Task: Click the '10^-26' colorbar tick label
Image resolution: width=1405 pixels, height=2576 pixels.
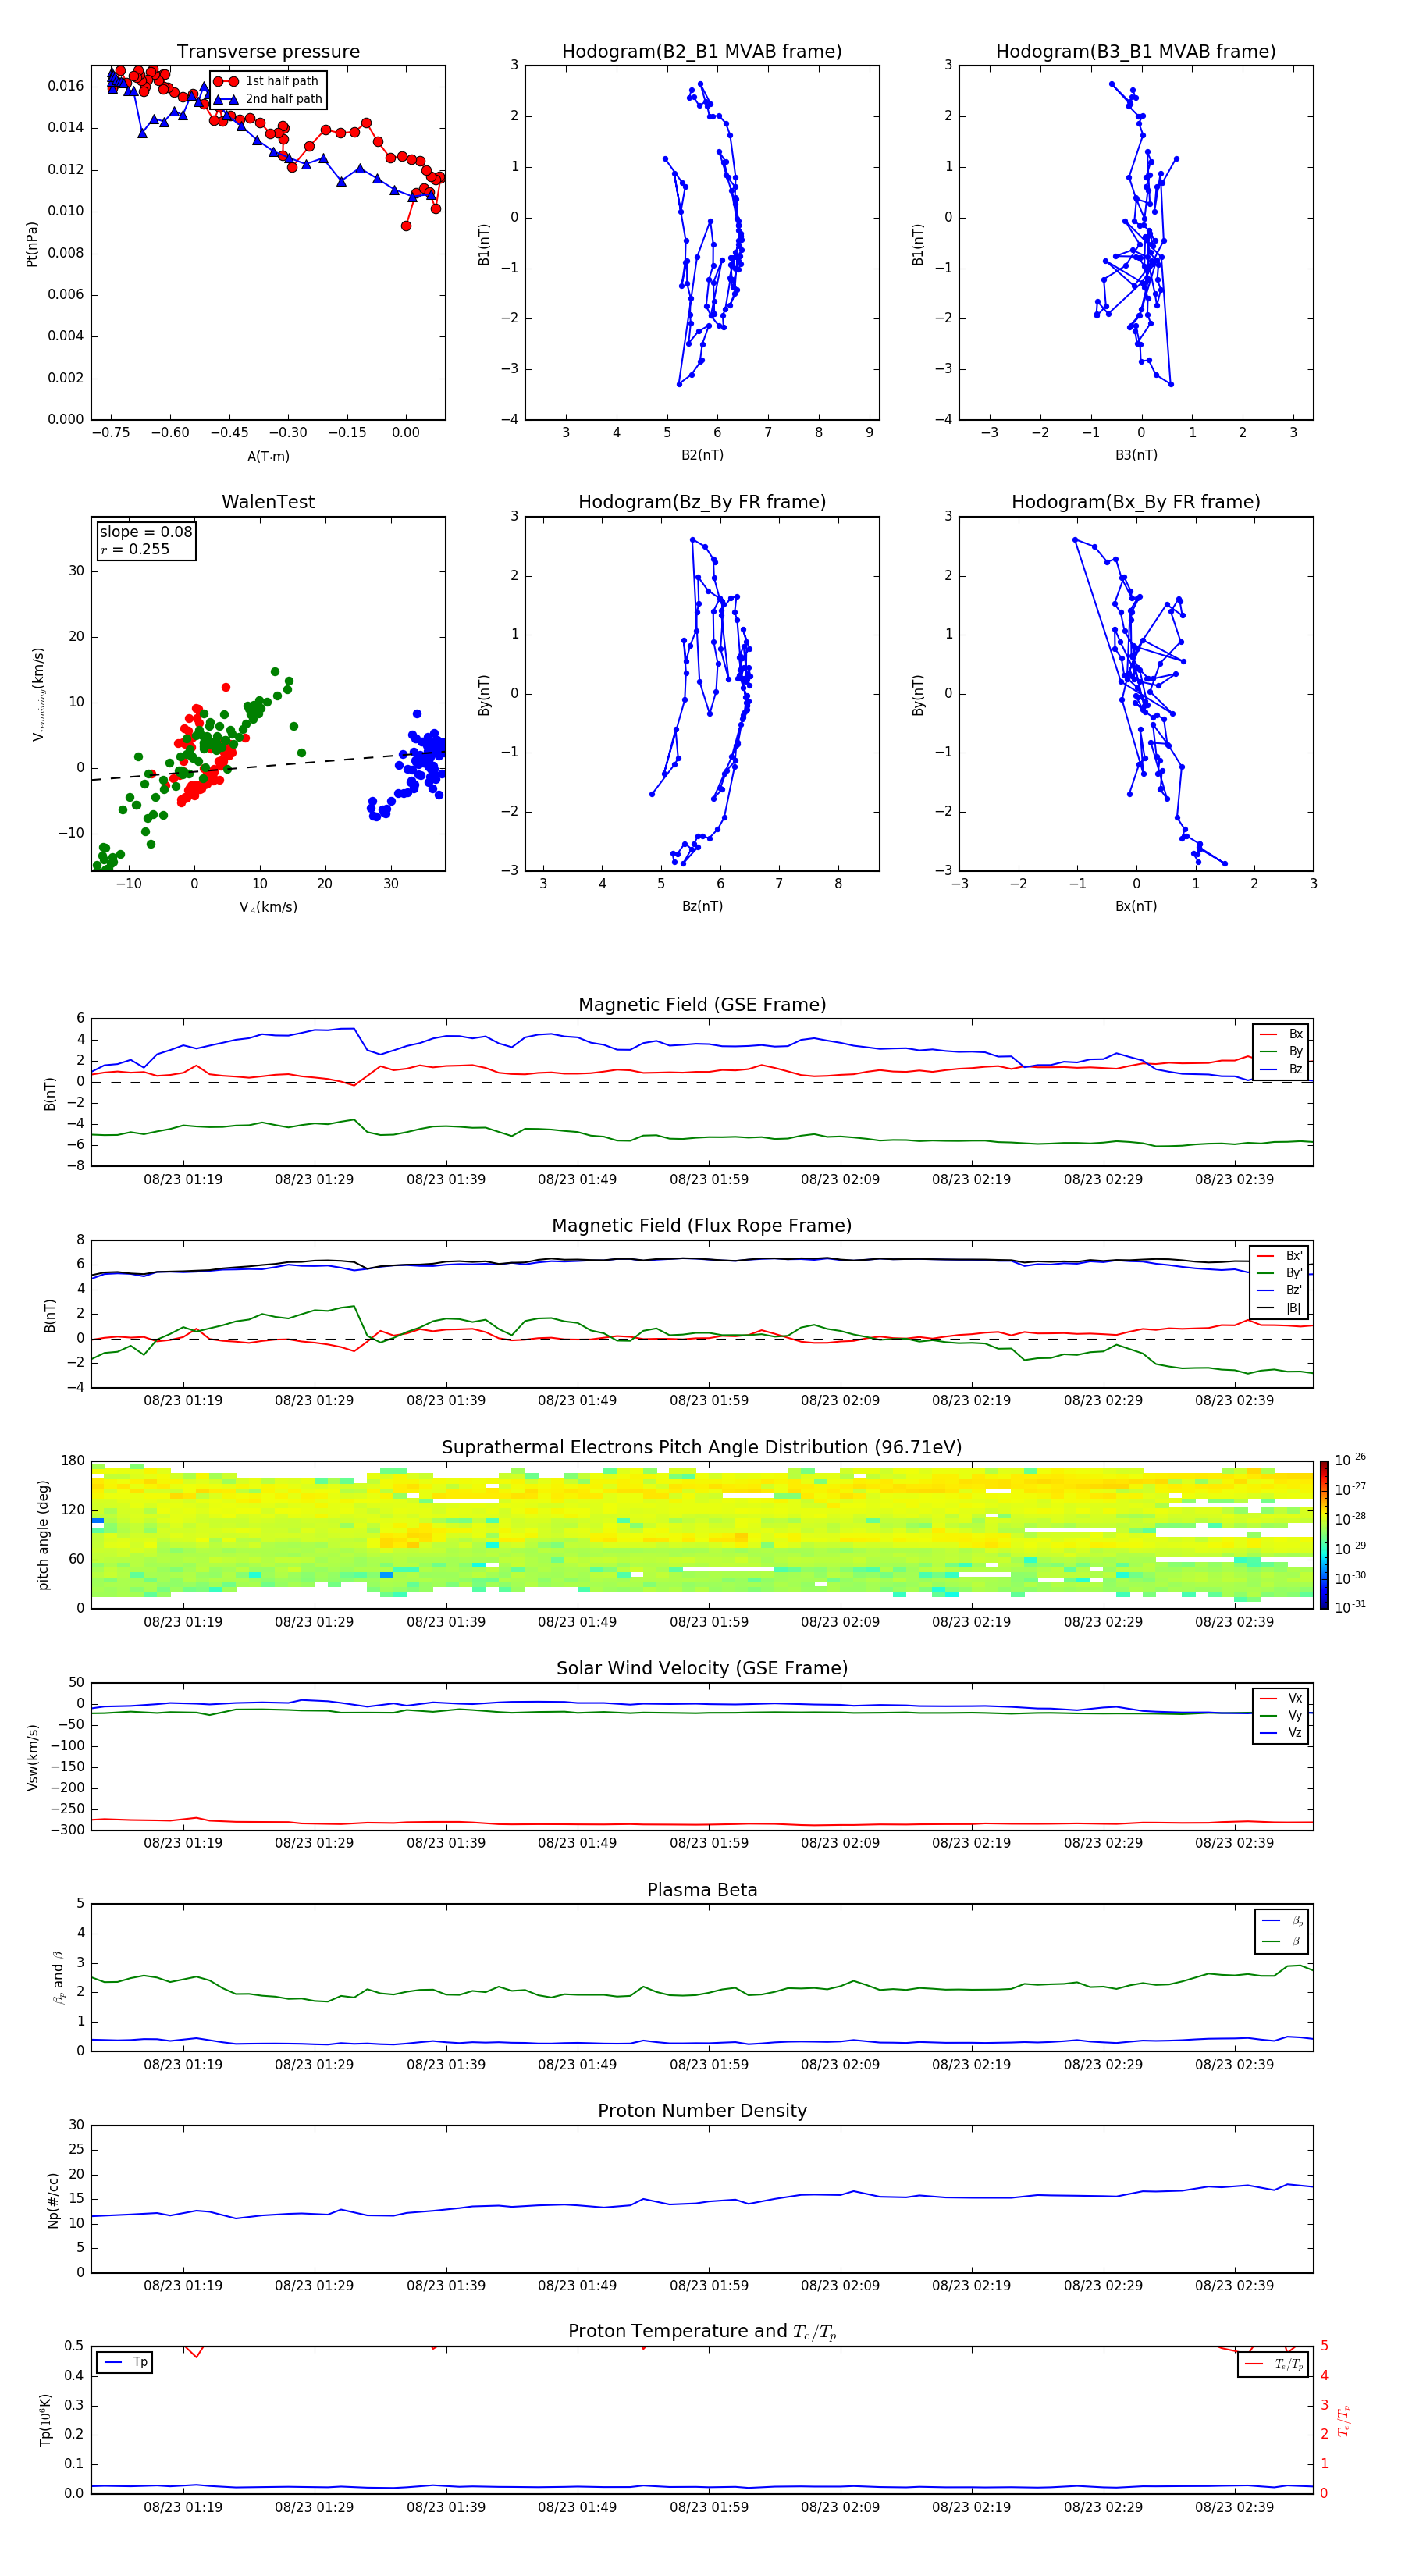Action: [1350, 1460]
